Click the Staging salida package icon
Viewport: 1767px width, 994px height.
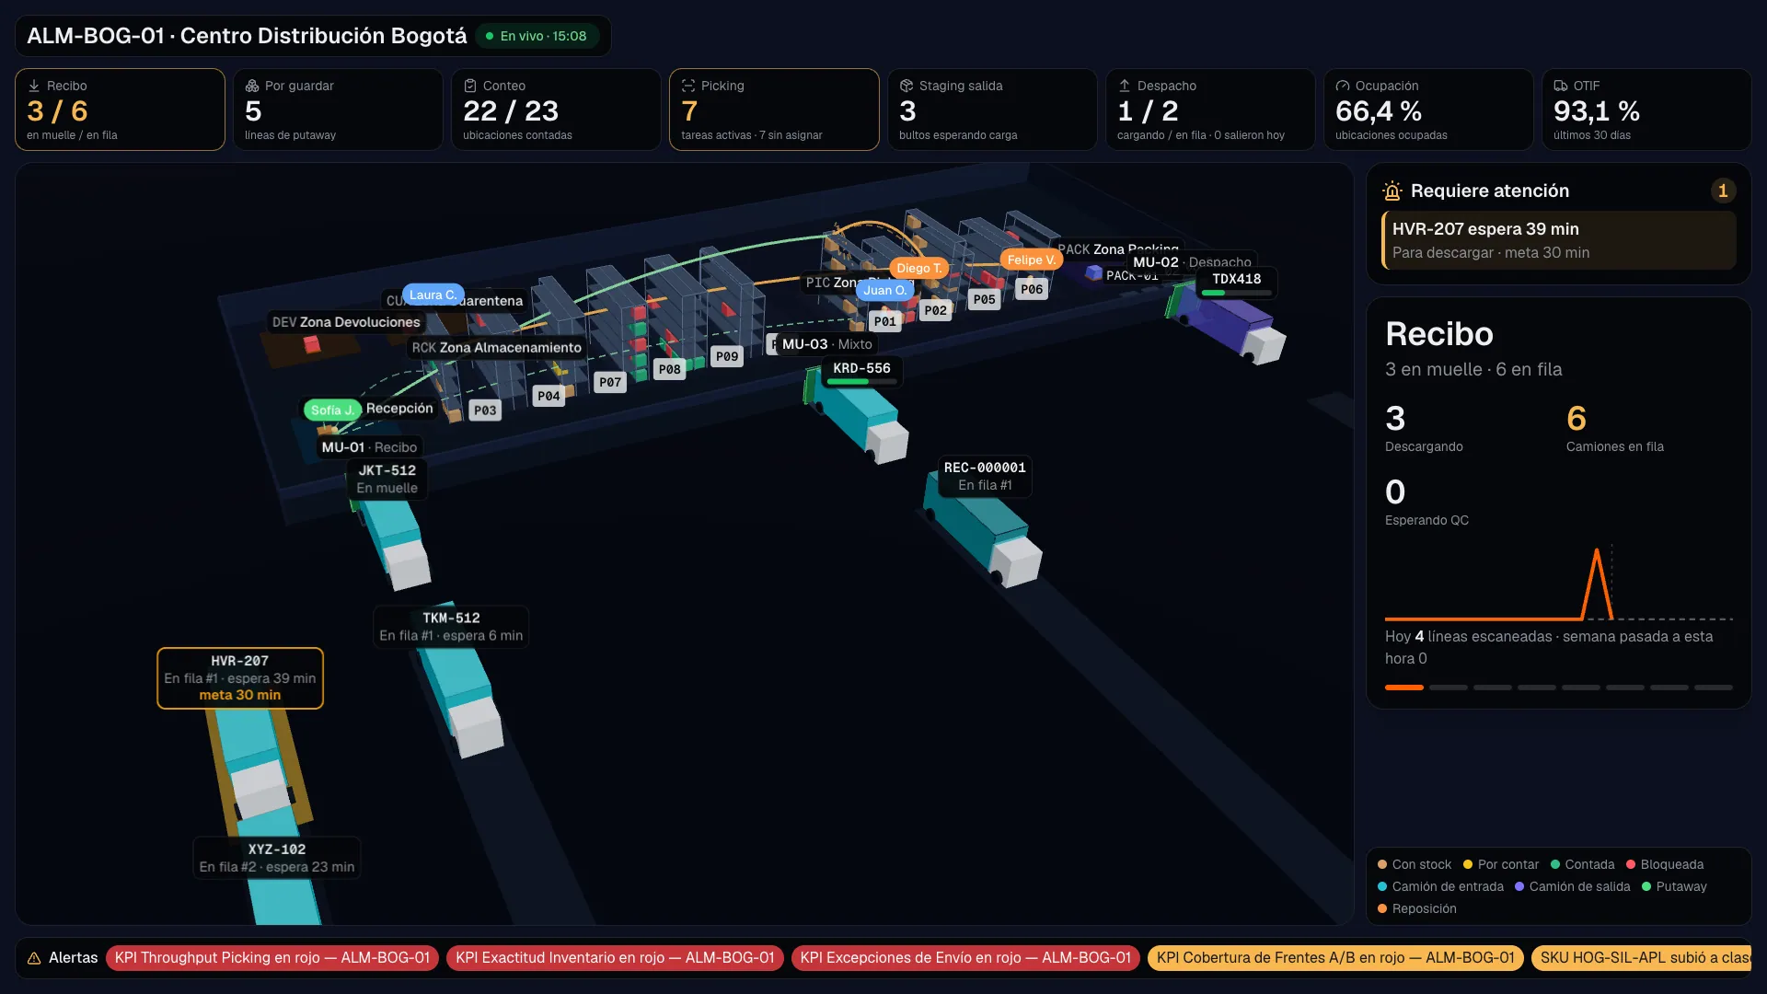[907, 86]
